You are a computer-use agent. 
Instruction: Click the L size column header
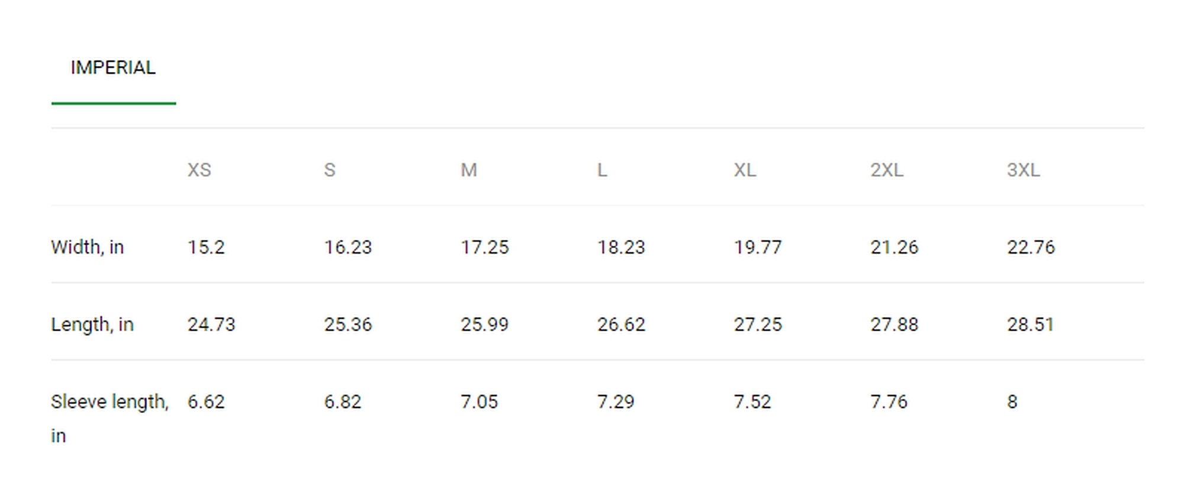coord(602,170)
